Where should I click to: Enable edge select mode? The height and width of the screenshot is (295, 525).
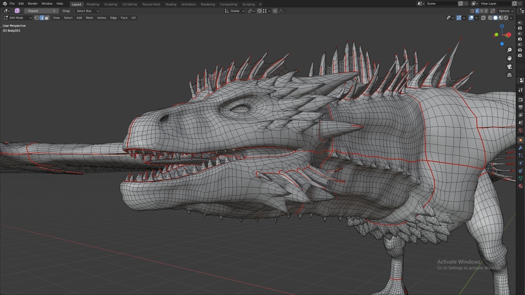click(x=42, y=18)
